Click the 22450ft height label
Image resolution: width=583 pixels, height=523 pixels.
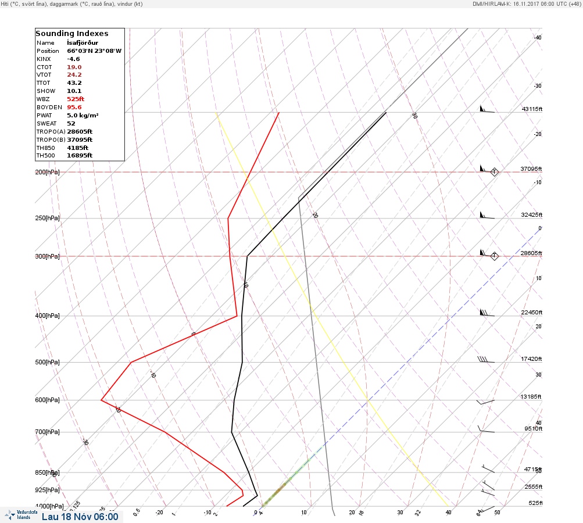(532, 312)
